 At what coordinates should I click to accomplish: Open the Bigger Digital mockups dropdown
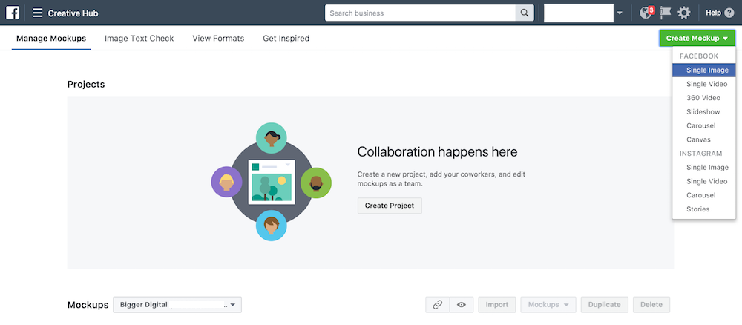[177, 305]
